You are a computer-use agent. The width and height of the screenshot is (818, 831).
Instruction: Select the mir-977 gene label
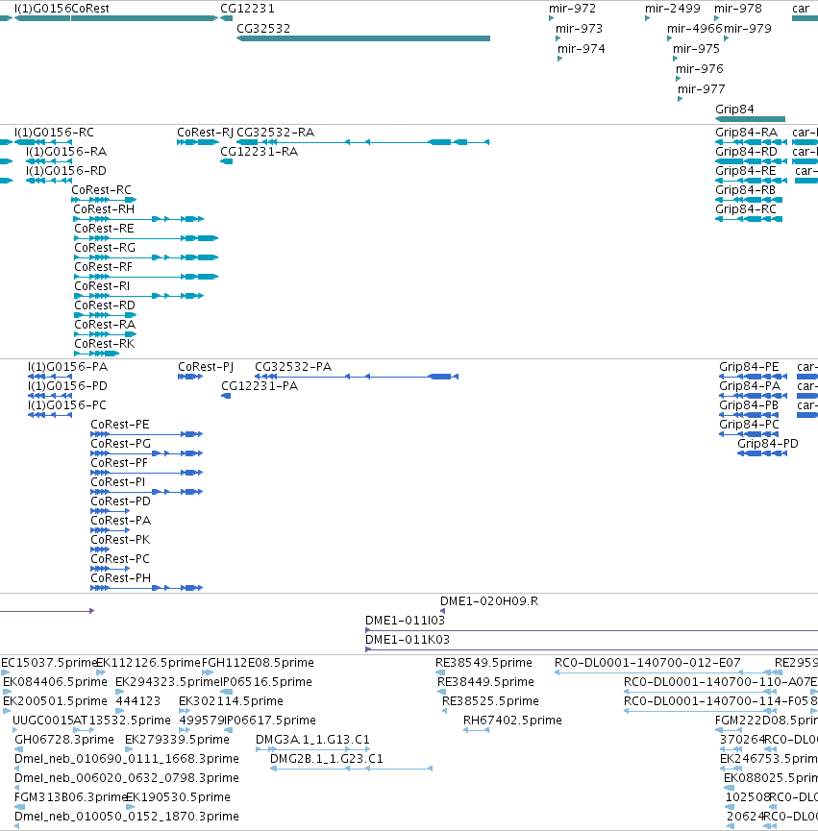coord(702,89)
